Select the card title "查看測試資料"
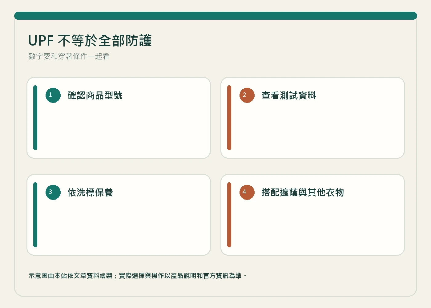 click(289, 95)
